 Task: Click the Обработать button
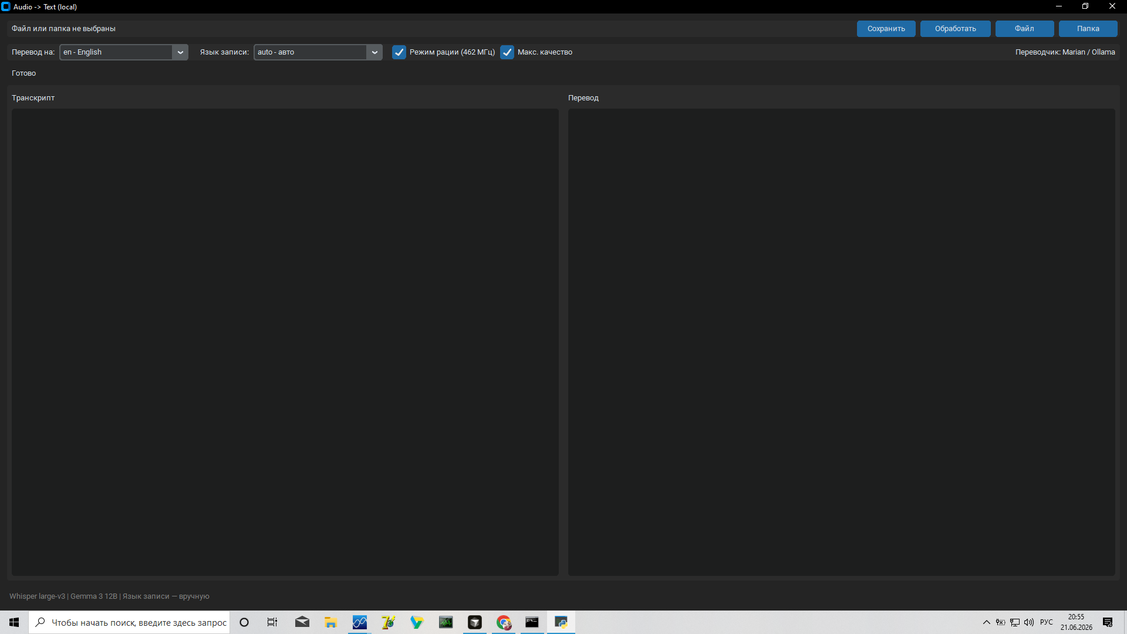click(x=955, y=29)
